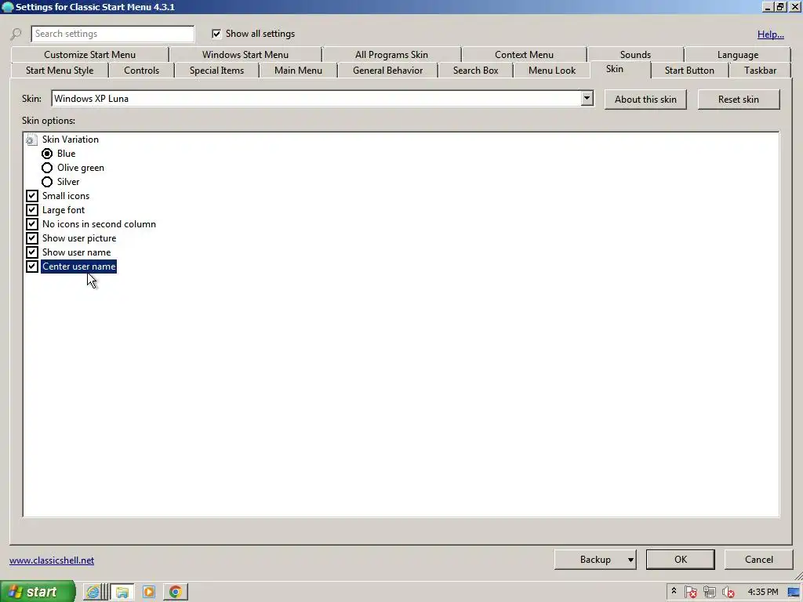Toggle Show user picture checkbox
Image resolution: width=803 pixels, height=602 pixels.
pyautogui.click(x=31, y=238)
